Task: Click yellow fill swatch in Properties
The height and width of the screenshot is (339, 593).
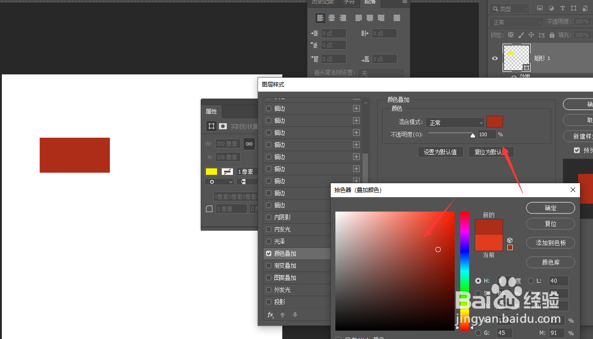Action: (x=211, y=172)
